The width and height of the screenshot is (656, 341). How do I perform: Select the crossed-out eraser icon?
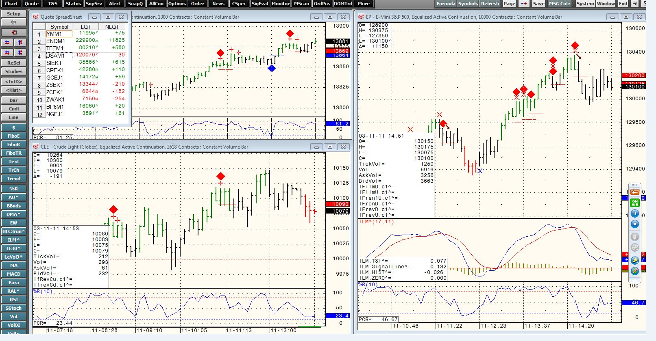click(x=634, y=271)
